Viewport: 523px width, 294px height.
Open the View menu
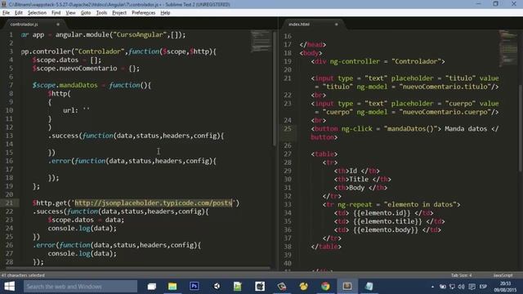click(x=70, y=13)
